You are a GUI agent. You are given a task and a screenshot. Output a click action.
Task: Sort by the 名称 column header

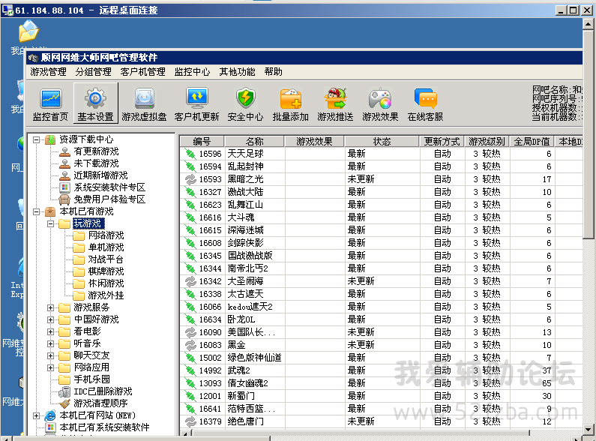pos(254,142)
